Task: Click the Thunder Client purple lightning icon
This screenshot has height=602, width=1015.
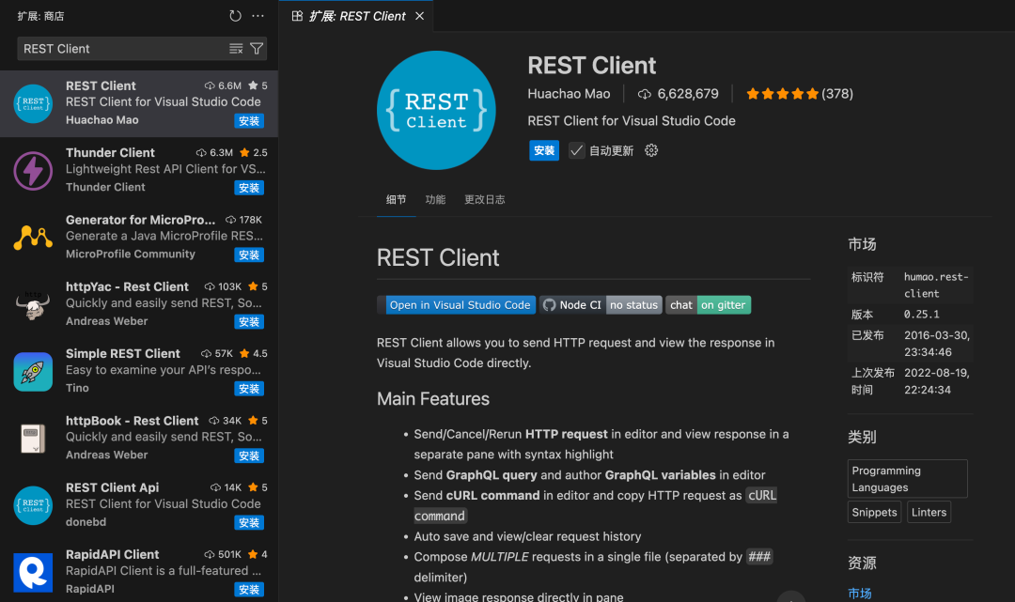Action: coord(33,170)
